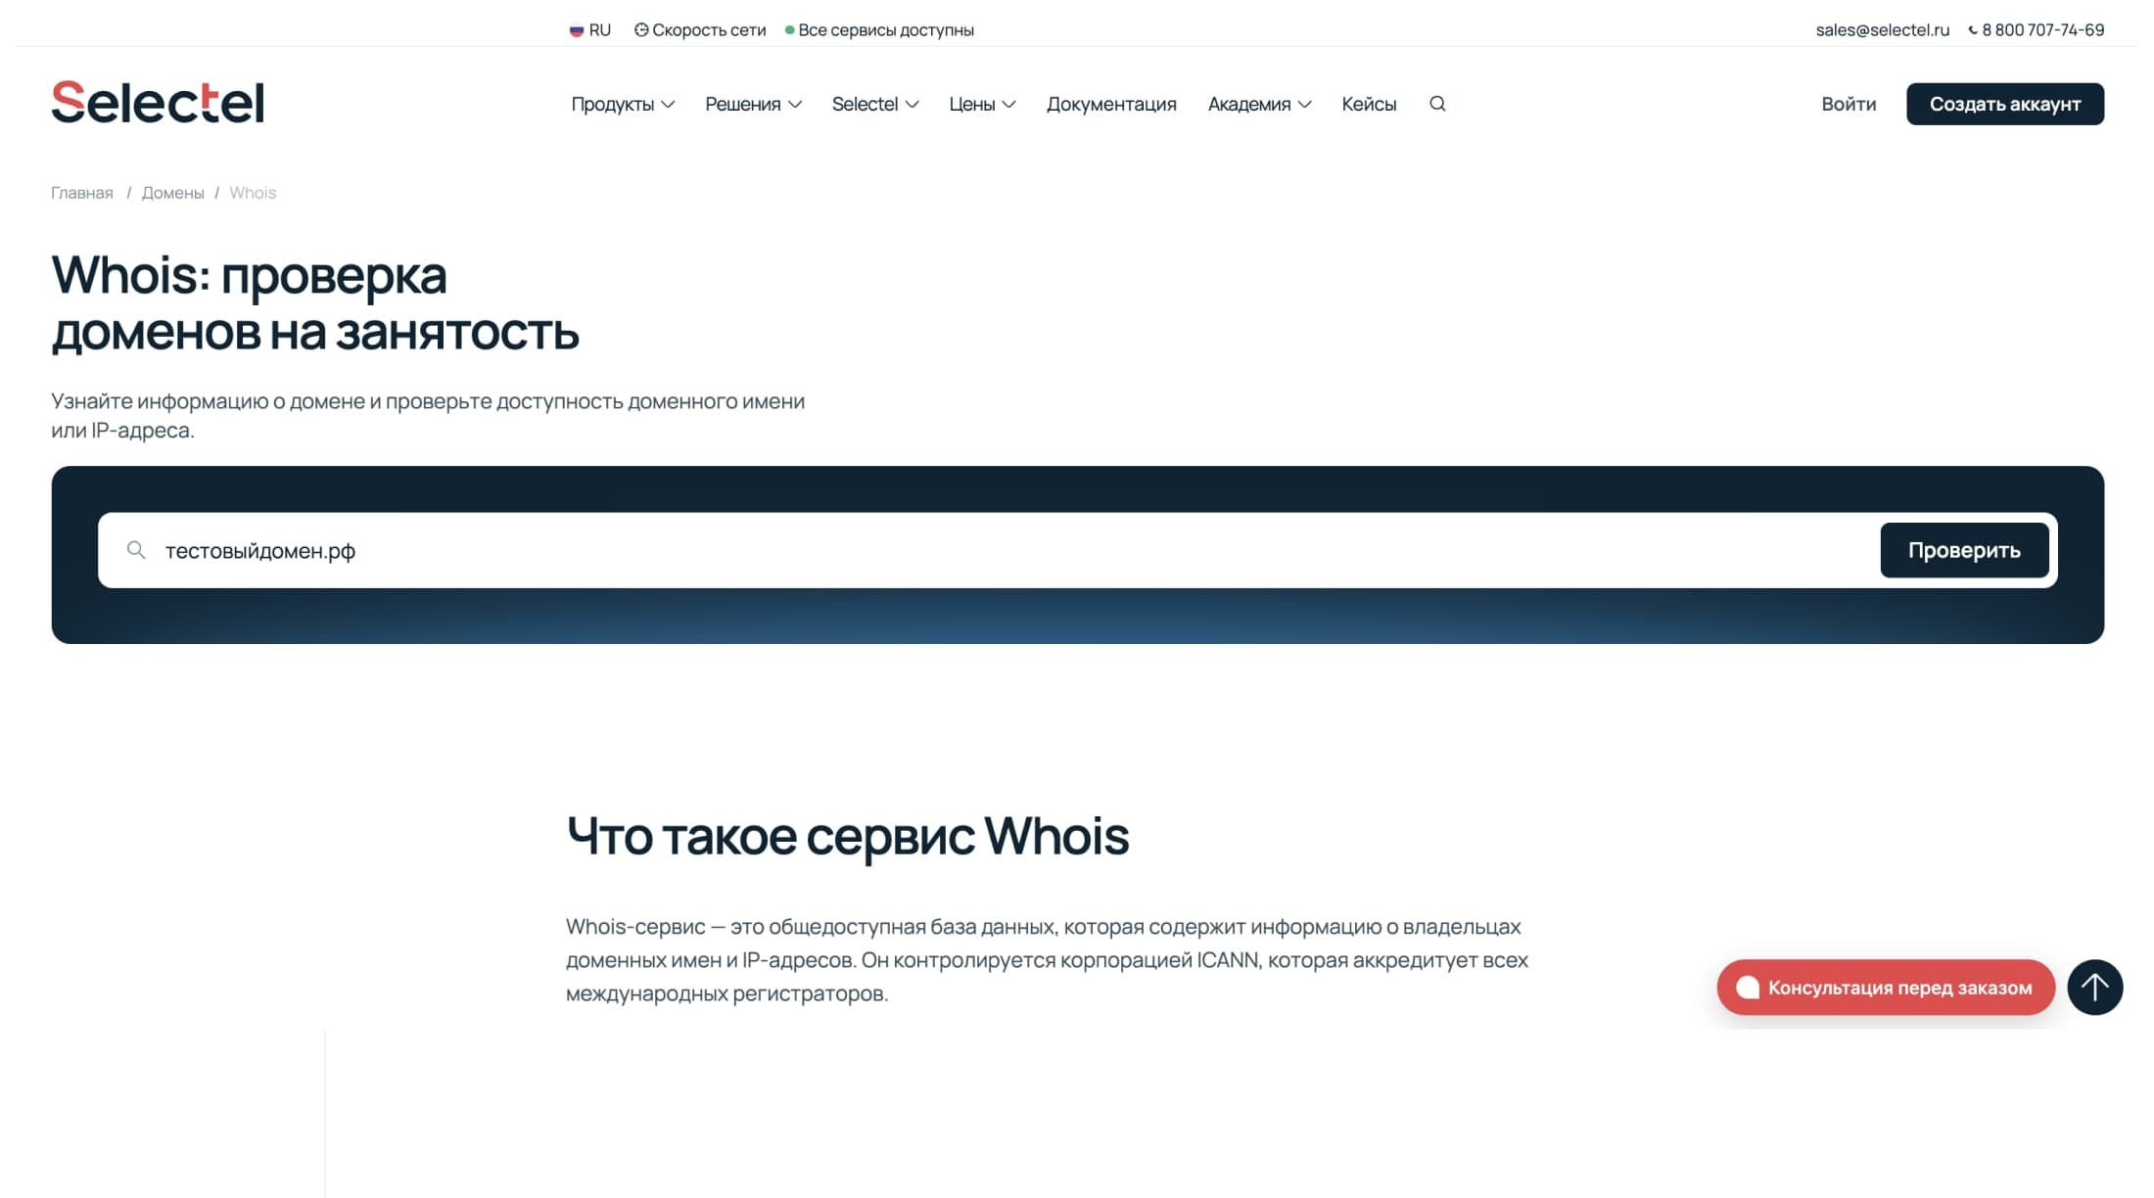Focus the domain name input field
The height and width of the screenshot is (1198, 2154).
tap(979, 550)
